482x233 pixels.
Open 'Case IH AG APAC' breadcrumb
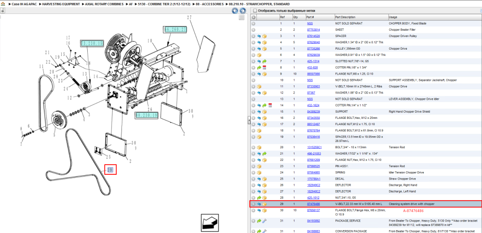(24, 4)
